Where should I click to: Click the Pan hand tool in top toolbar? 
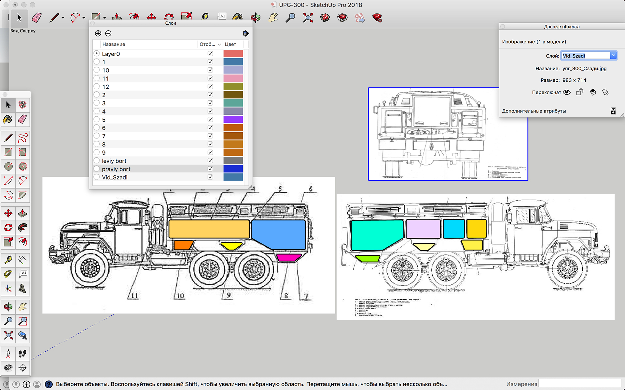[x=273, y=18]
